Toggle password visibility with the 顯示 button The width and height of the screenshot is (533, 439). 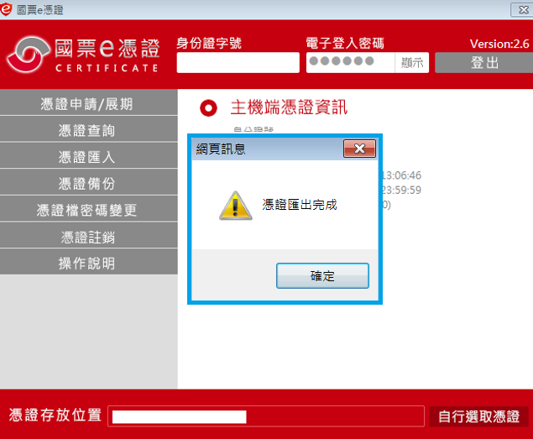pos(412,63)
